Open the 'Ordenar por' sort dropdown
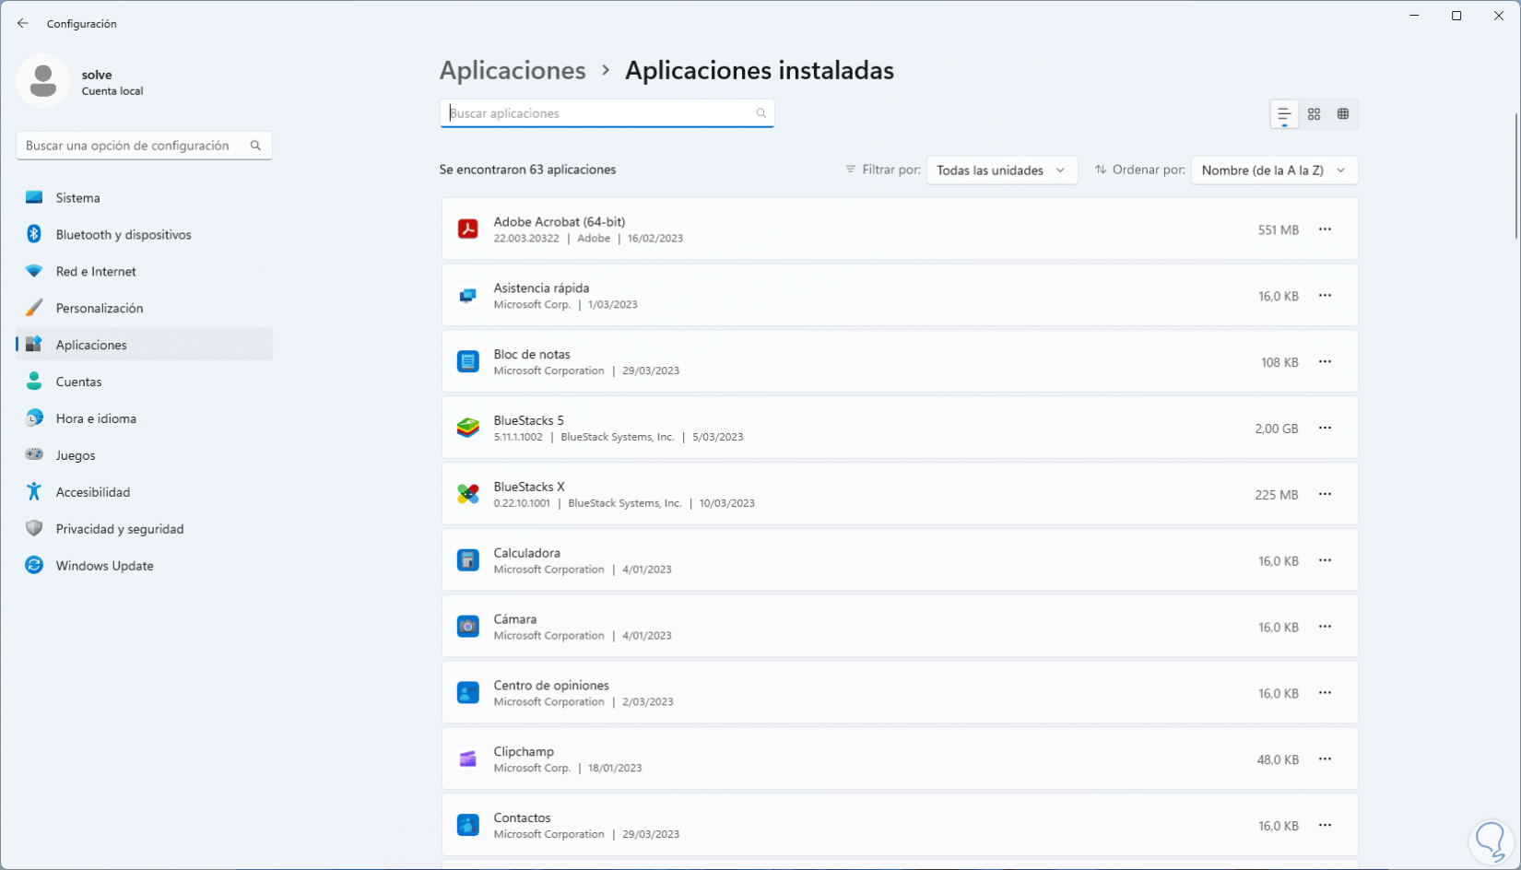 tap(1274, 170)
